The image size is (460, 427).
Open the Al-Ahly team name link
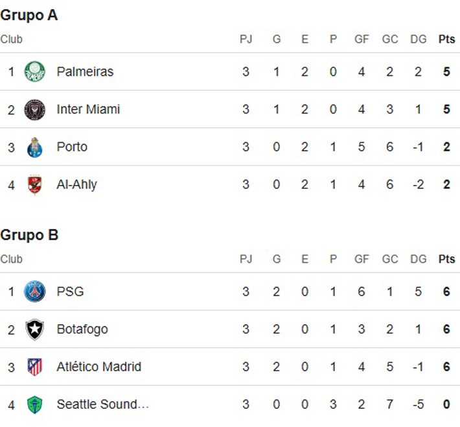[x=76, y=184]
